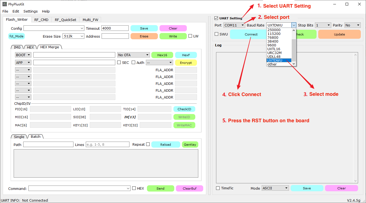Click the Hex16 button
The image size is (366, 203).
[162, 55]
